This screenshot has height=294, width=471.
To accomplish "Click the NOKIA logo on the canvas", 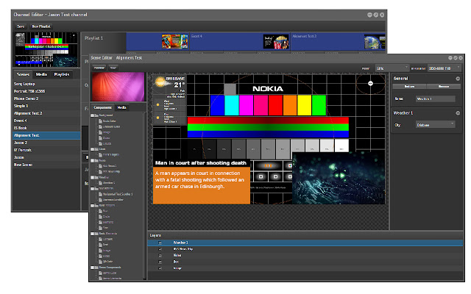I will 268,89.
